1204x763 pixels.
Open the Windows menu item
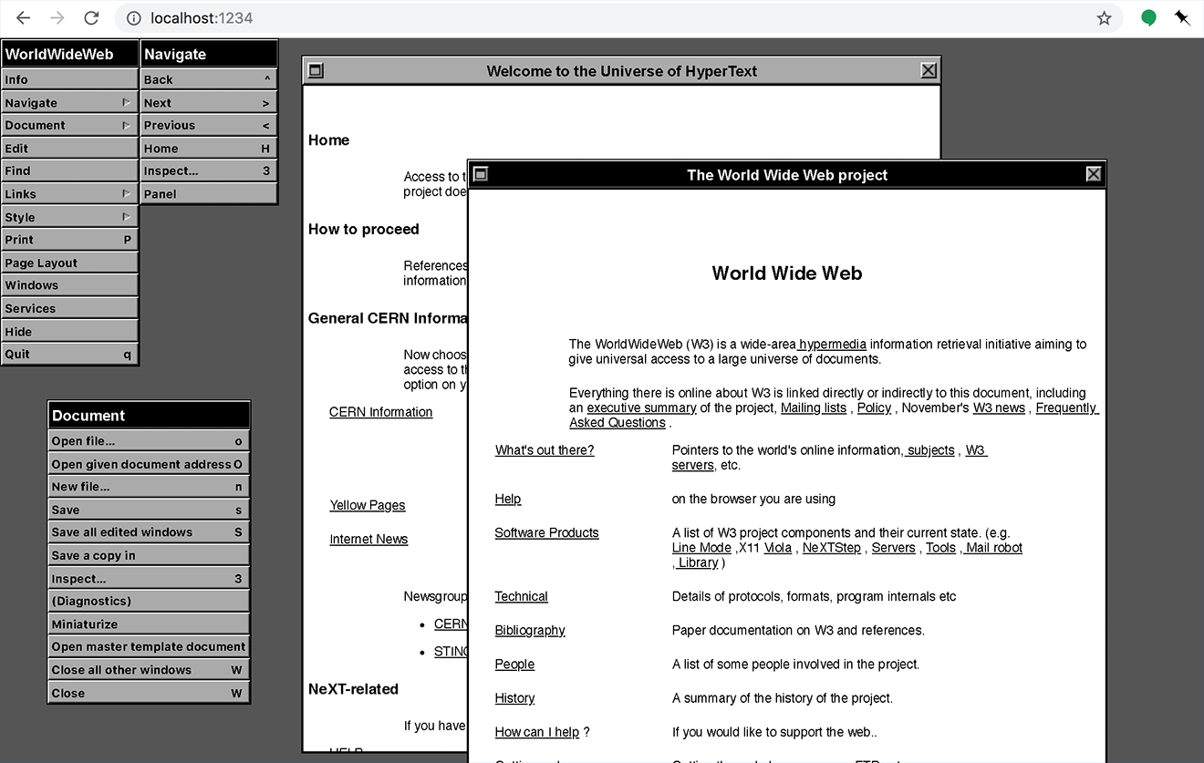(69, 285)
